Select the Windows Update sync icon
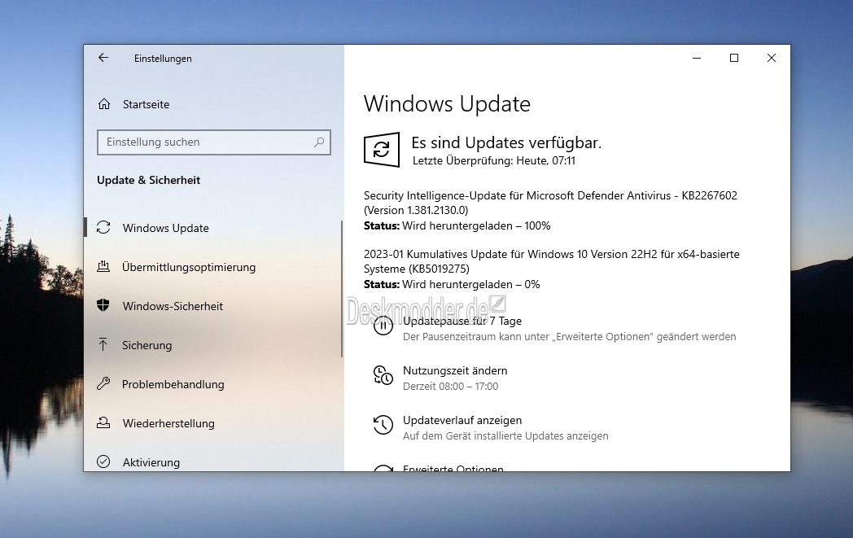 click(103, 227)
